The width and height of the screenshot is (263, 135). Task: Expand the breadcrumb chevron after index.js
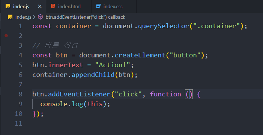click(34, 17)
